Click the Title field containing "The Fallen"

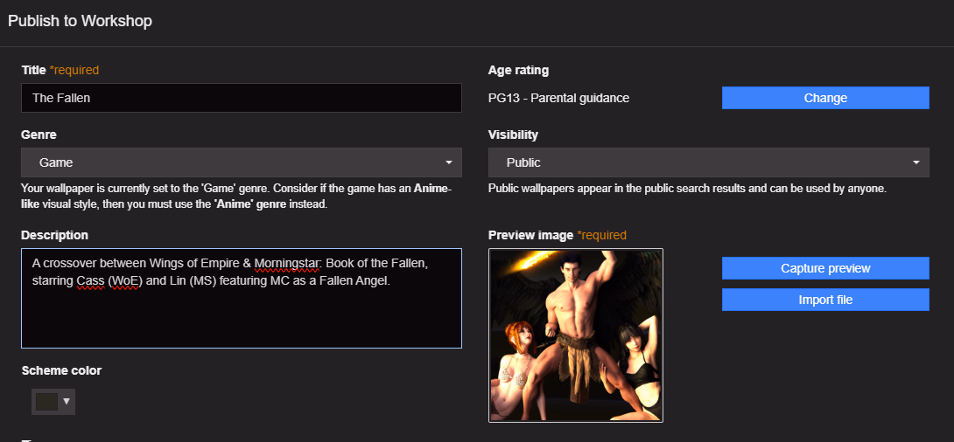tap(241, 98)
